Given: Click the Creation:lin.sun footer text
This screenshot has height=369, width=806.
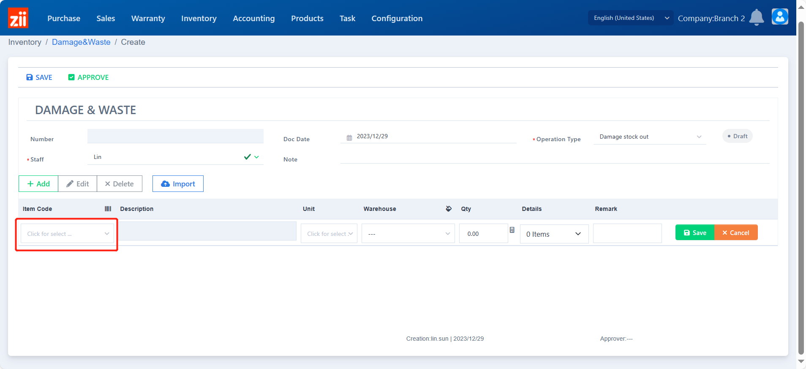Looking at the screenshot, I should click(445, 339).
